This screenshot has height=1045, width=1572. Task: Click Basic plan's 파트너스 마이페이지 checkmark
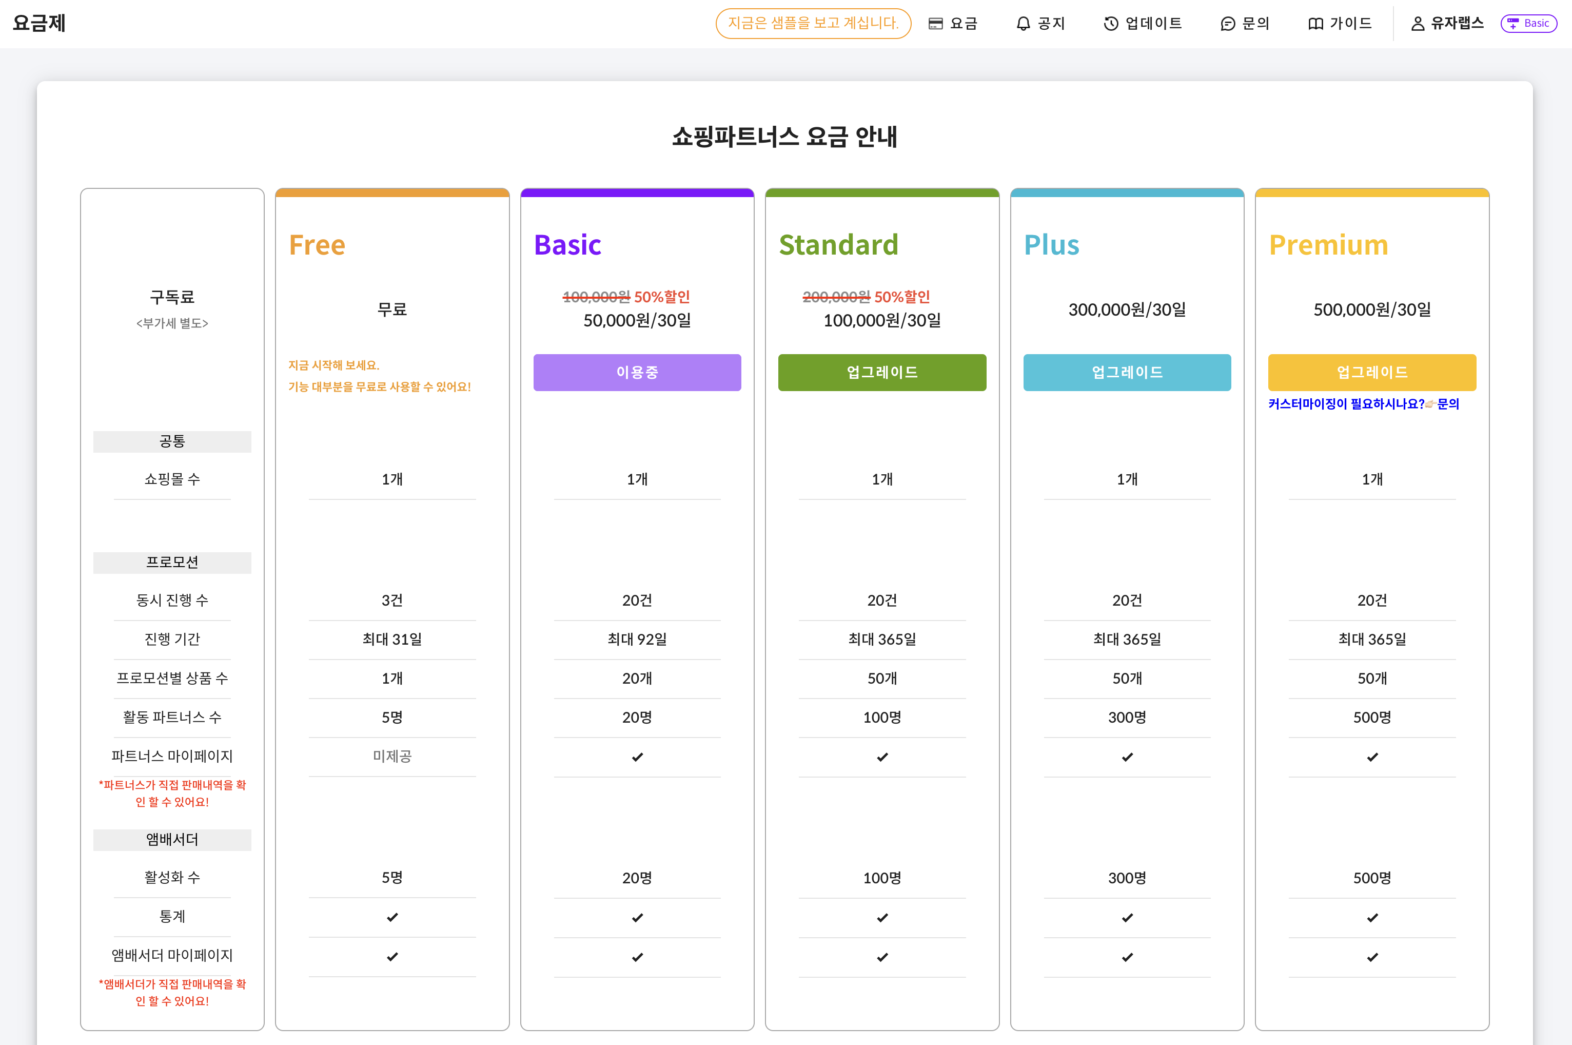[637, 757]
